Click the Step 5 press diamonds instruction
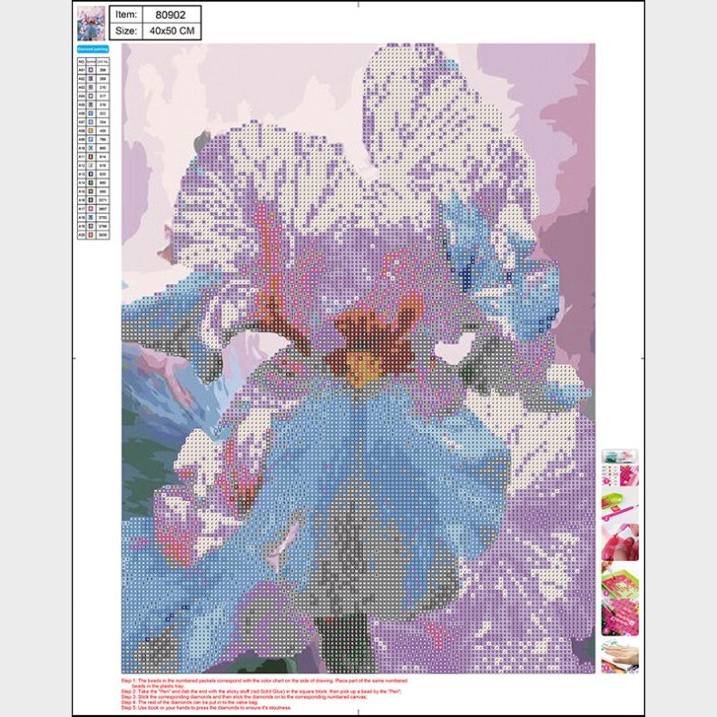This screenshot has height=717, width=717. 206,708
